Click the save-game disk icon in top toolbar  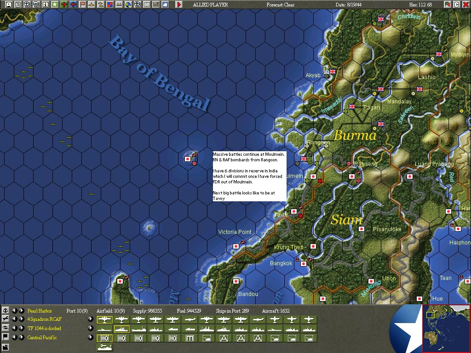(x=9, y=4)
